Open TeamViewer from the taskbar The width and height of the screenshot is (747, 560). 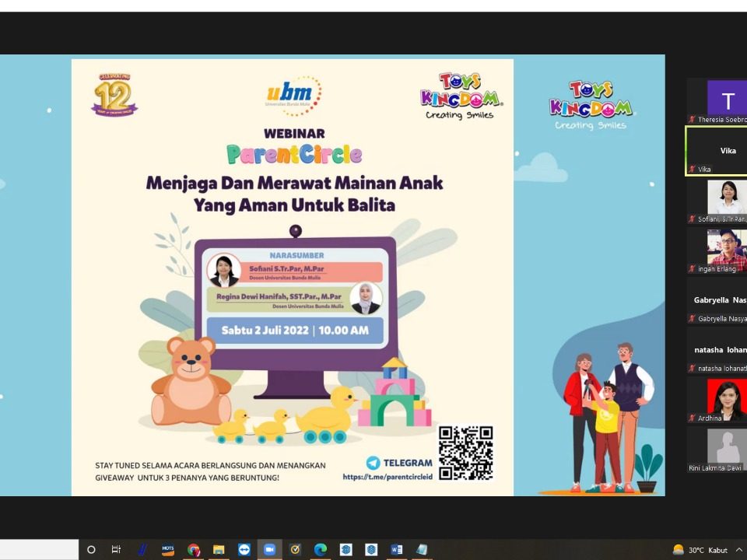point(244,550)
